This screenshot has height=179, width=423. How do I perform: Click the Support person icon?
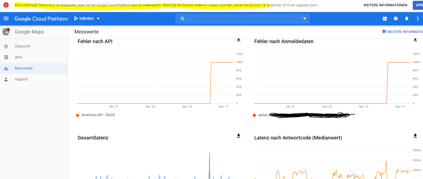6,79
